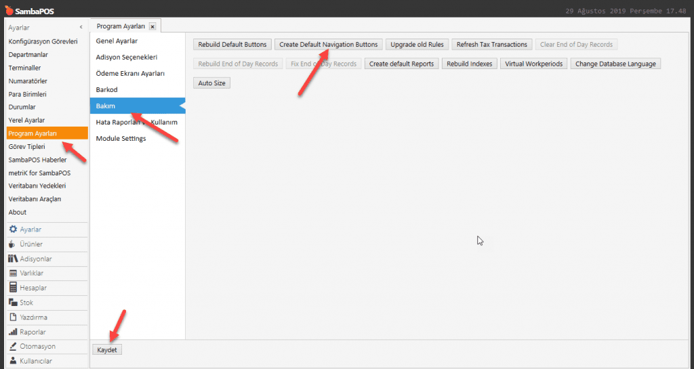This screenshot has height=369, width=694.
Task: Collapse the Ayarlar sidebar with the chevron
Action: tap(81, 27)
